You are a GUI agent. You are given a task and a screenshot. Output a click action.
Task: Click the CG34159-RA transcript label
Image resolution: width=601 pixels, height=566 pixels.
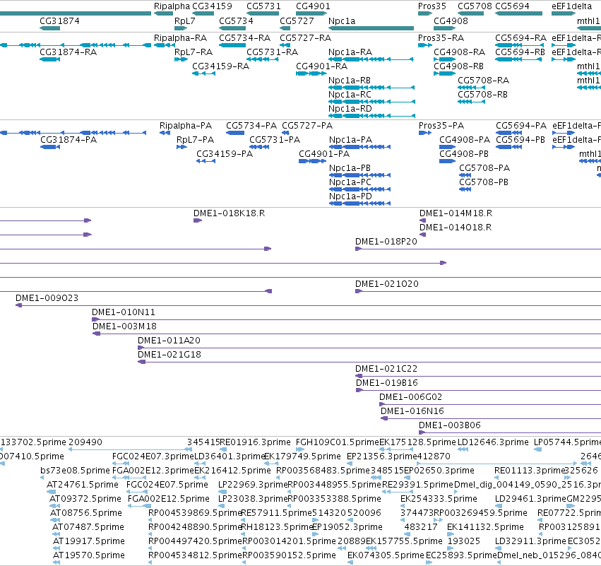tap(220, 66)
